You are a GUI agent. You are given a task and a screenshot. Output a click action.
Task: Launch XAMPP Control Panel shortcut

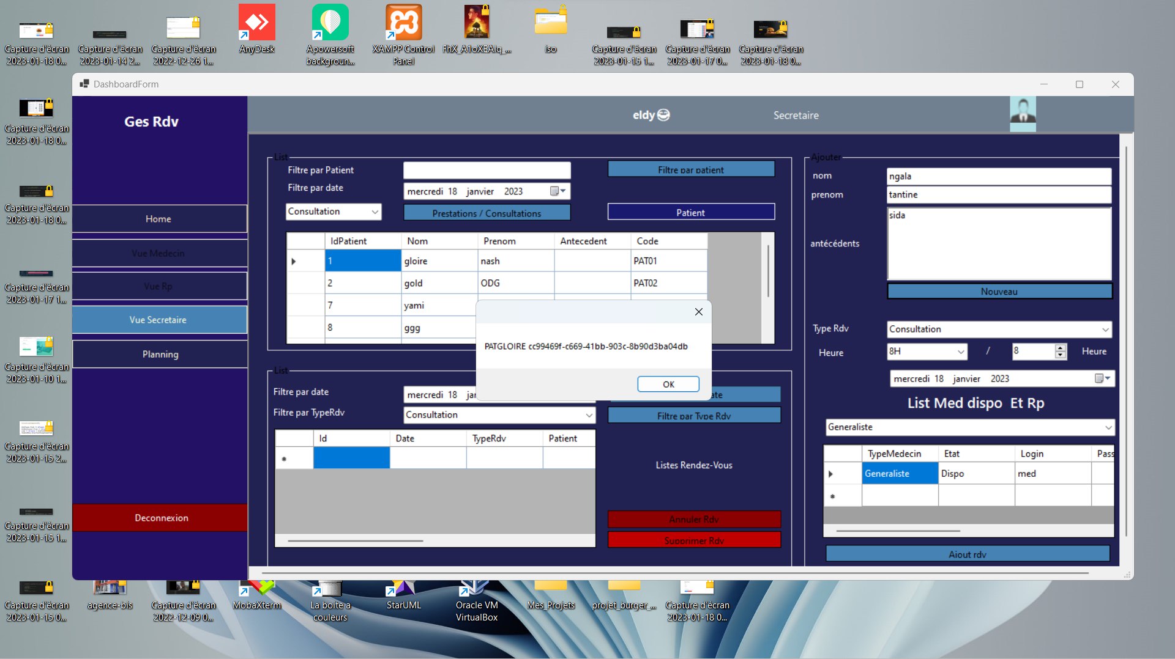pyautogui.click(x=403, y=34)
